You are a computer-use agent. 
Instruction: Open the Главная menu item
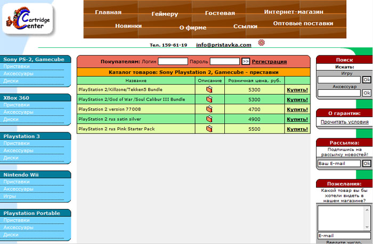pyautogui.click(x=108, y=12)
